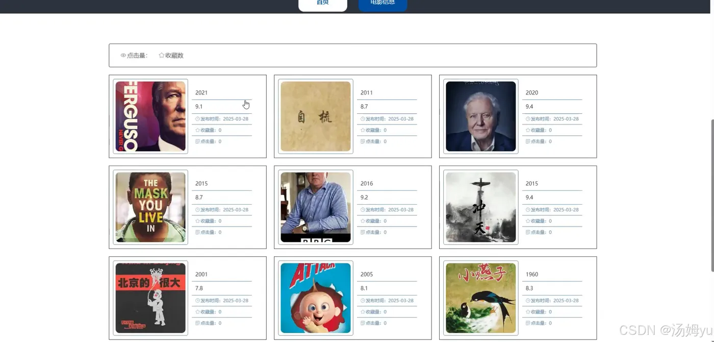Click the favorites star icon on the 2016 card
The width and height of the screenshot is (714, 342).
click(x=363, y=221)
